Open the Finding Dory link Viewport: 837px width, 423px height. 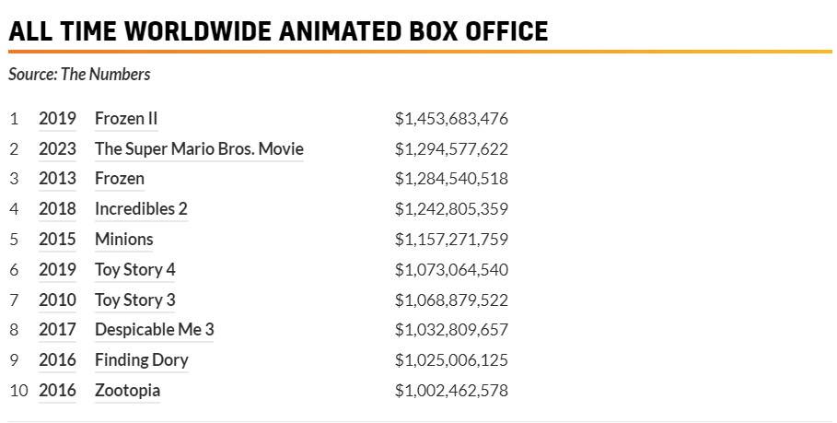(142, 360)
